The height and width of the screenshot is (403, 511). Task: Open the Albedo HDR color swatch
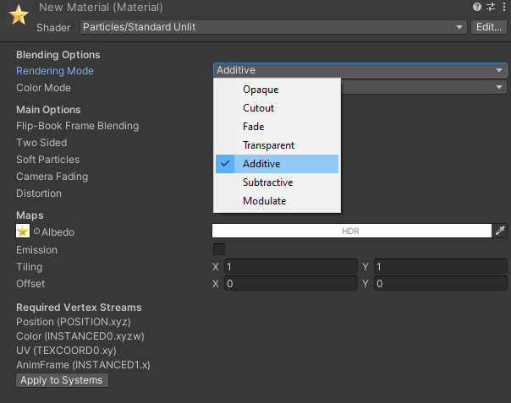(351, 231)
